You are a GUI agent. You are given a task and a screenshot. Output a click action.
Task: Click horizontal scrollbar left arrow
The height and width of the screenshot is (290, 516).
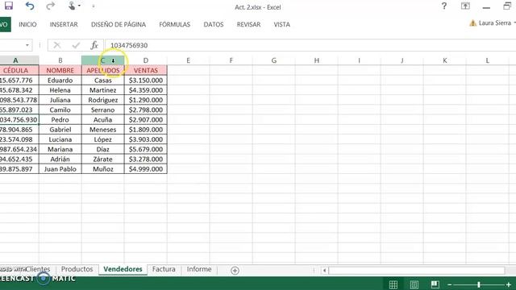pos(324,271)
